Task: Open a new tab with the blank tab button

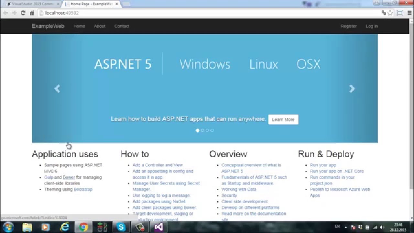Action: 126,4
